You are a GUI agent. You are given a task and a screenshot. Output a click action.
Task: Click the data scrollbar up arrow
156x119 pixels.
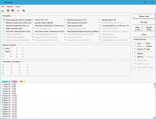tap(154, 84)
